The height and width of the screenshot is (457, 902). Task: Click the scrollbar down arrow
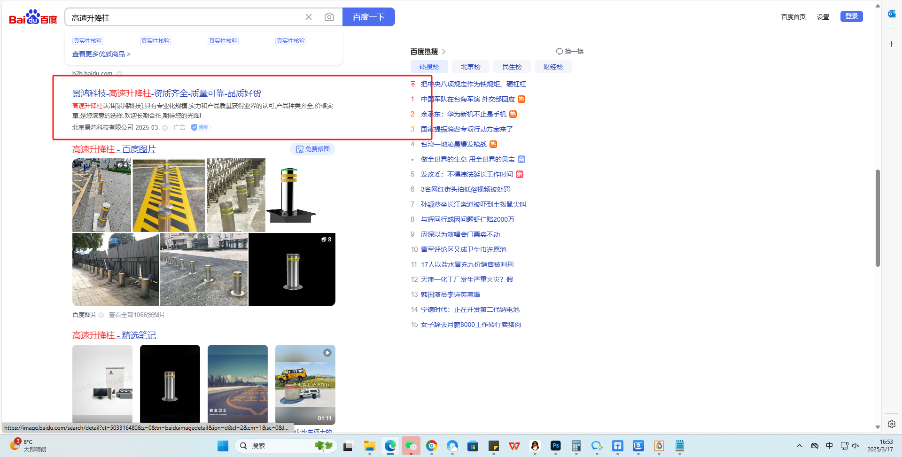pos(878,427)
